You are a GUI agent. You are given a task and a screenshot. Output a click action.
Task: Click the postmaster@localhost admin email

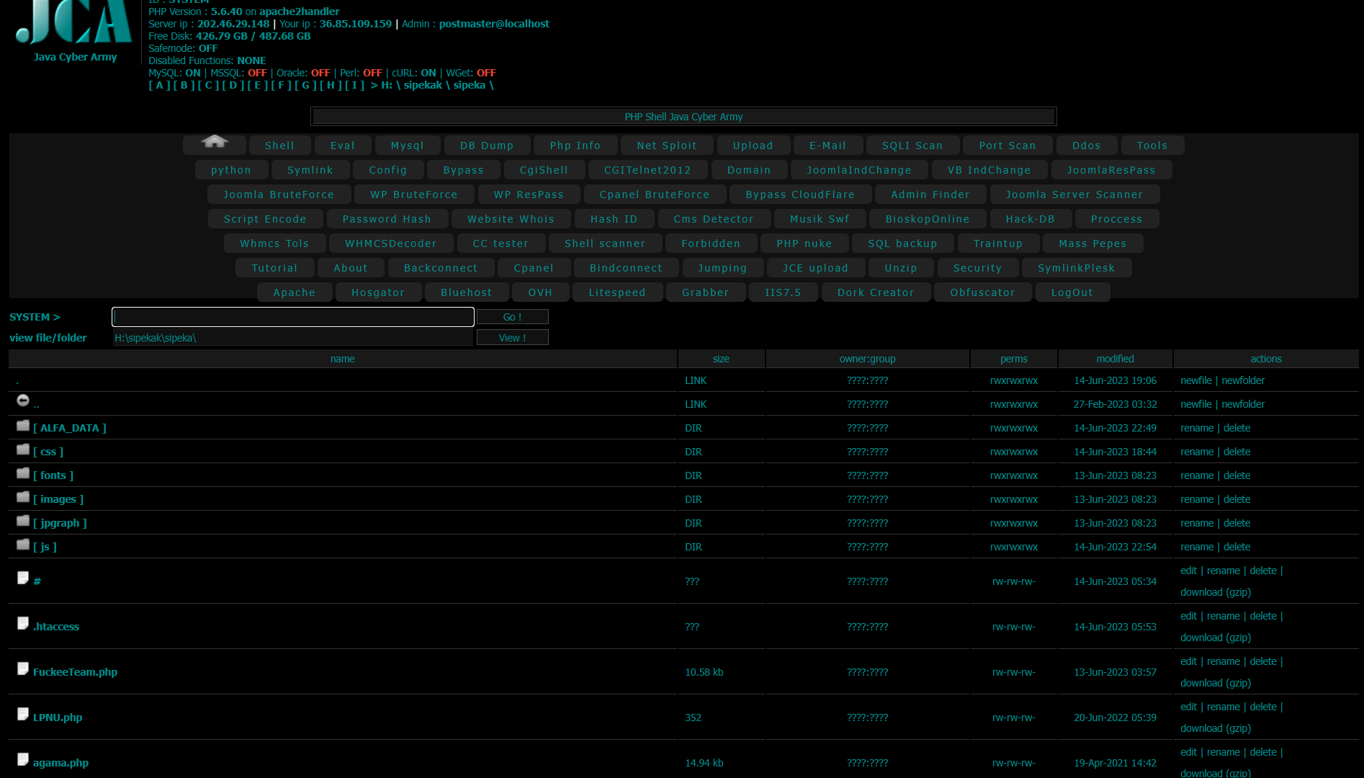tap(494, 24)
